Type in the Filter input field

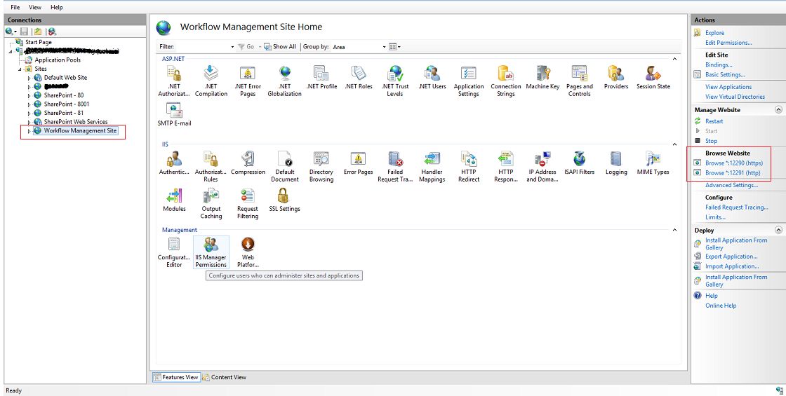[203, 46]
